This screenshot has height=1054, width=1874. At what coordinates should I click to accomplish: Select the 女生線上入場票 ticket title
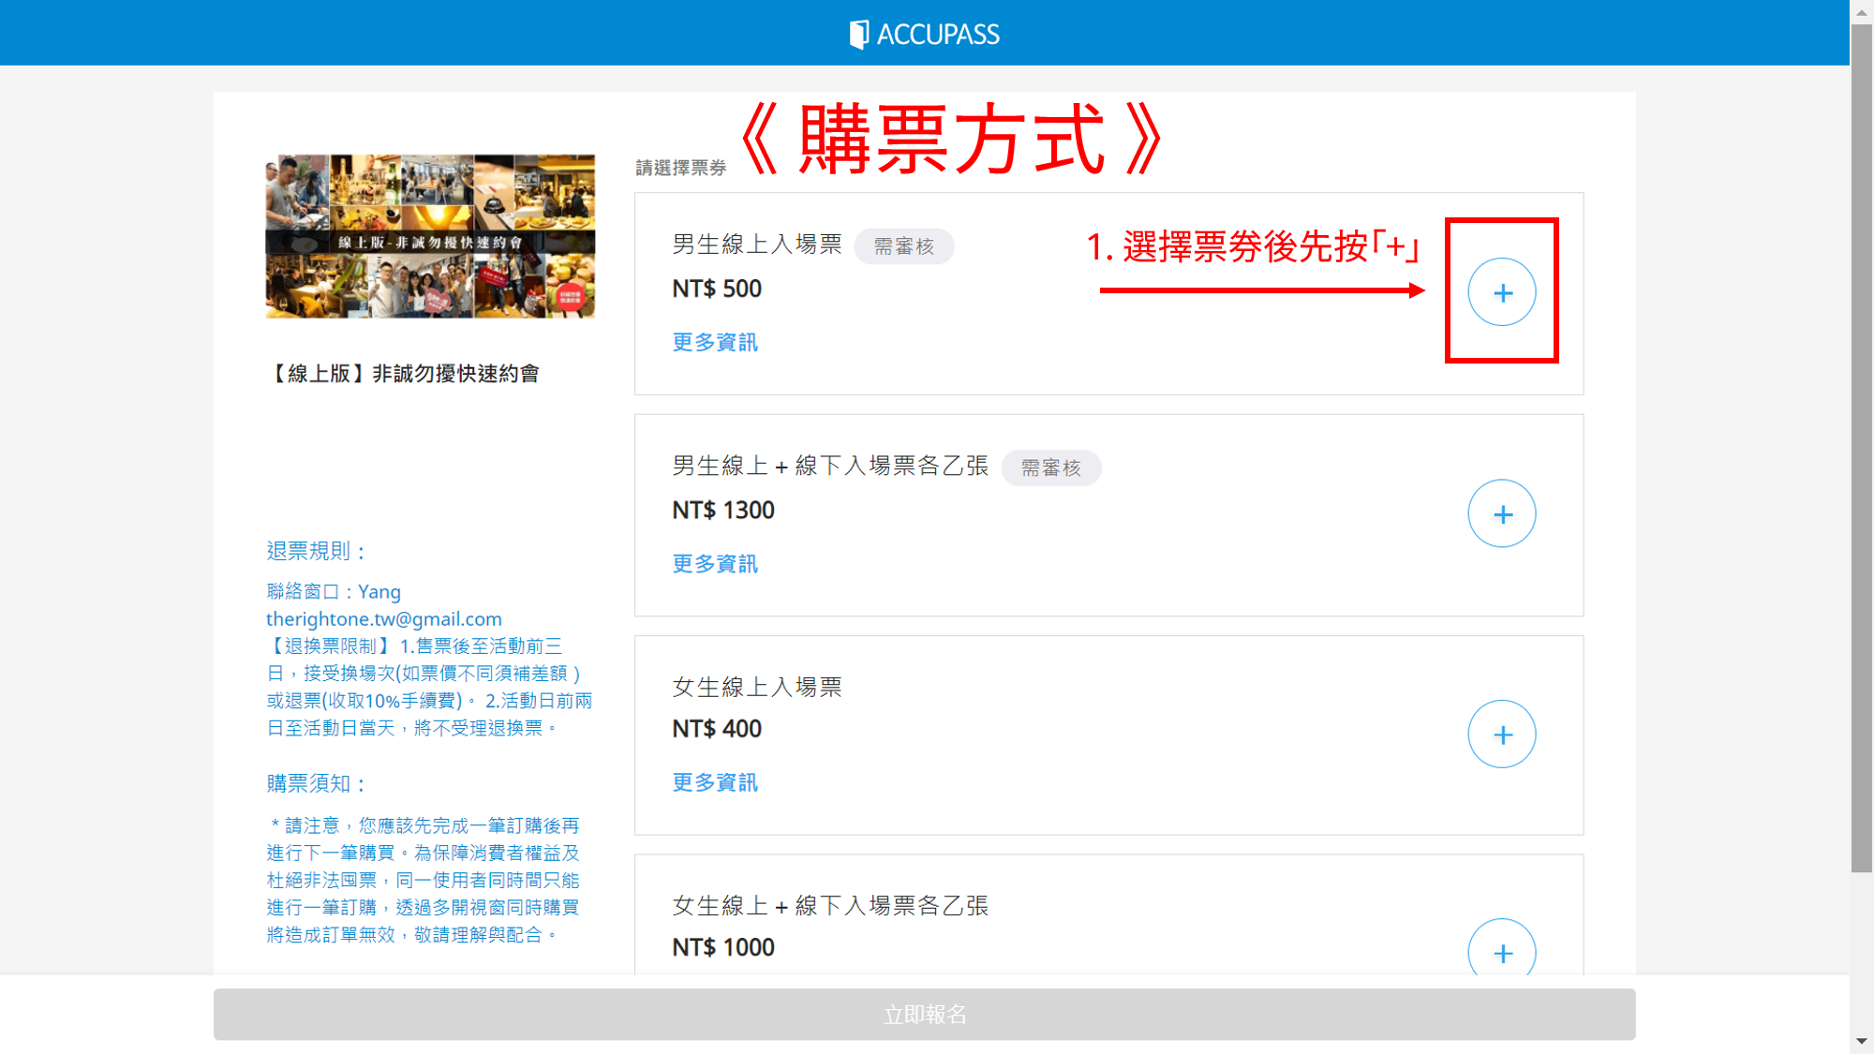(757, 687)
